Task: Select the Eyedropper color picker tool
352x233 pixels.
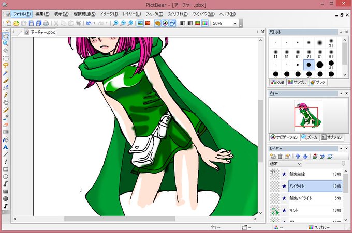Action: tap(6, 117)
